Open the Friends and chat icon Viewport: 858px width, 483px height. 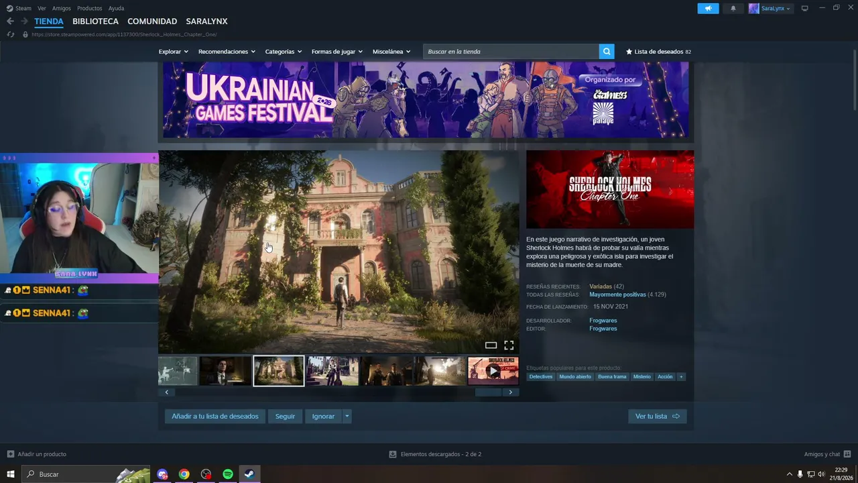[847, 454]
